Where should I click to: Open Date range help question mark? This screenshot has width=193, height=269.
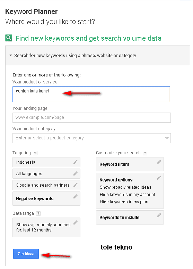(x=38, y=214)
